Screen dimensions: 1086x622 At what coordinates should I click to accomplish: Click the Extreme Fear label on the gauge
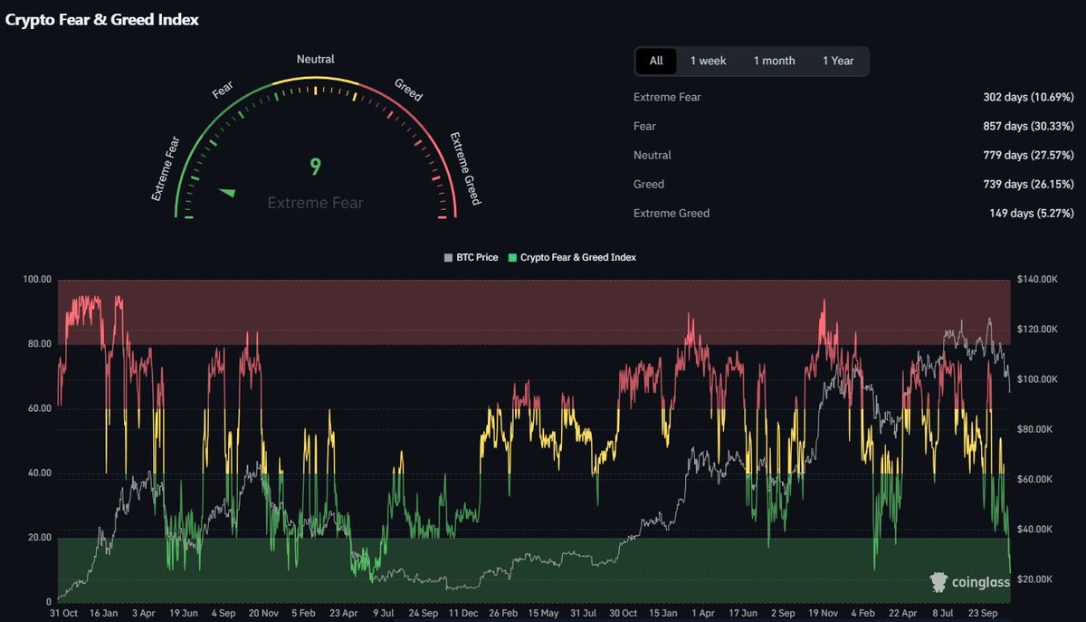coord(164,168)
